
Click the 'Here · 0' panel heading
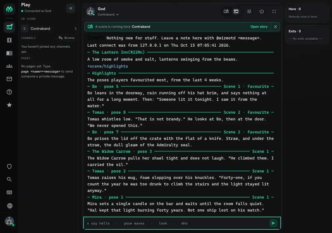(295, 9)
